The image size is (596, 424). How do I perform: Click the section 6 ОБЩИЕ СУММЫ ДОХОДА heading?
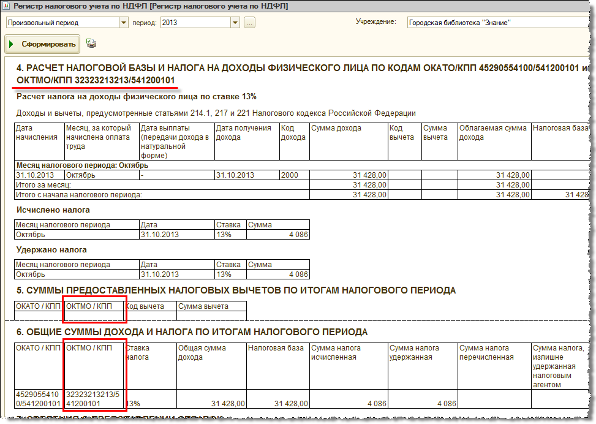tap(192, 332)
